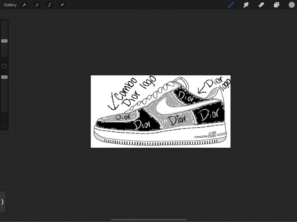The width and height of the screenshot is (297, 222).
Task: Click the brush opacity slider handle
Action: (x=4, y=77)
